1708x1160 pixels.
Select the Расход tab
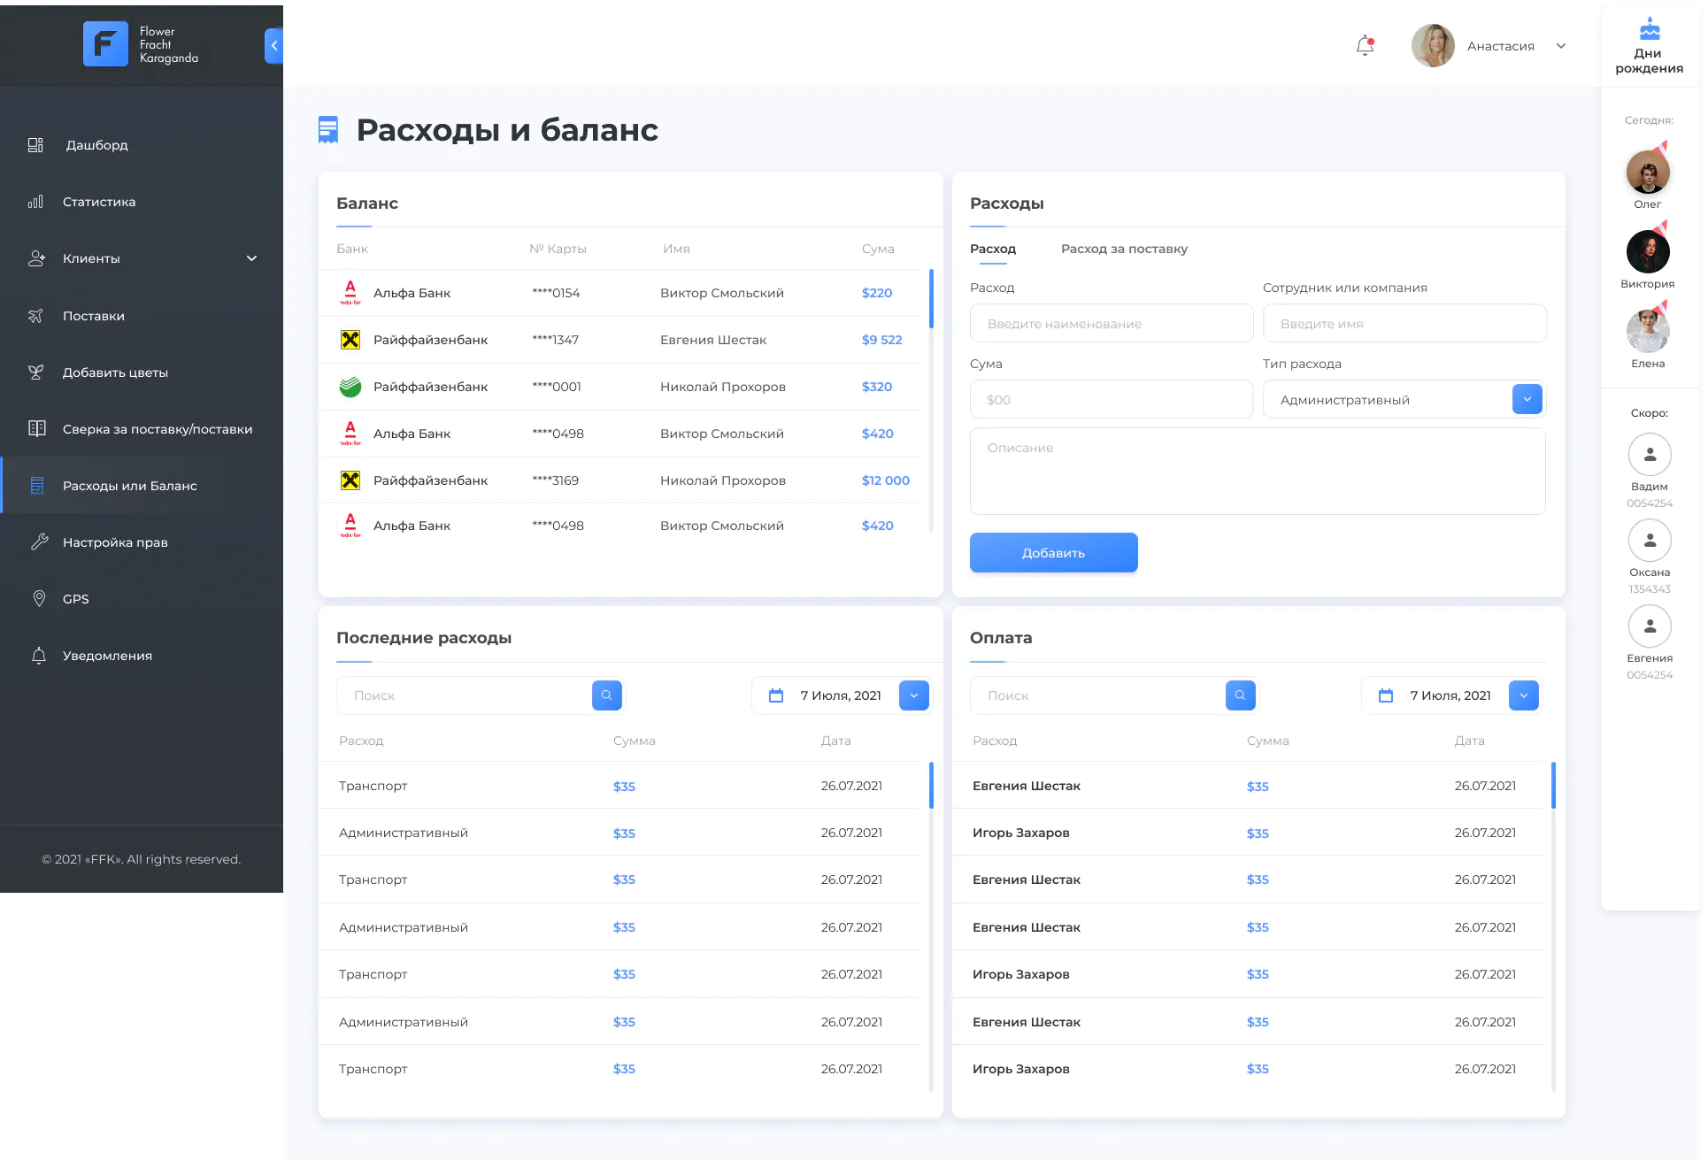[993, 249]
